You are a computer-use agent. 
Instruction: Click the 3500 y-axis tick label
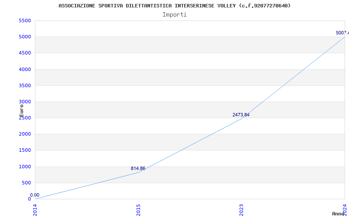25,85
